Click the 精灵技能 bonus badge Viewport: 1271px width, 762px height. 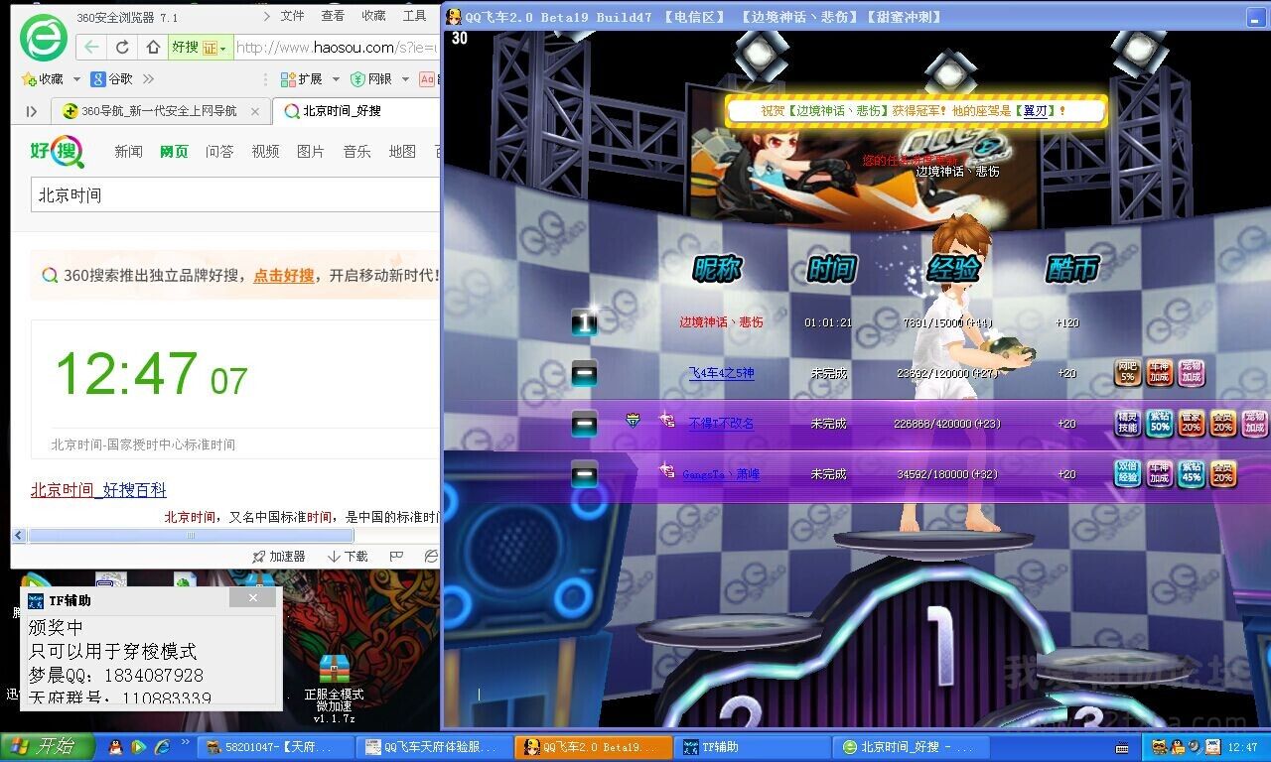click(x=1127, y=423)
